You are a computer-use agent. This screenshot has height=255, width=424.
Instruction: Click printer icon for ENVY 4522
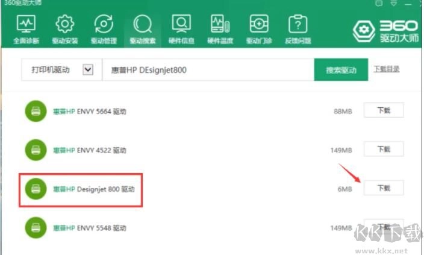point(36,150)
